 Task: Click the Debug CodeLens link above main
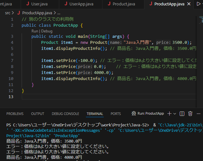[x=47, y=31]
